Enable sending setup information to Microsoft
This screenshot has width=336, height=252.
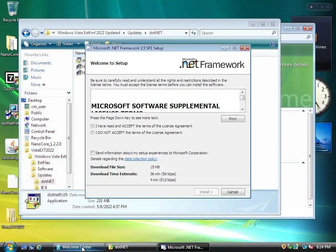pyautogui.click(x=93, y=153)
